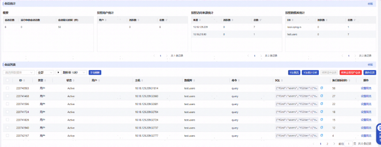Click source IP 10.18.215.90

200,35
